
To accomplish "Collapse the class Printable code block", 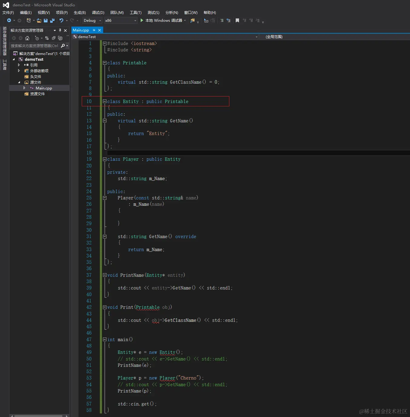I will (105, 63).
